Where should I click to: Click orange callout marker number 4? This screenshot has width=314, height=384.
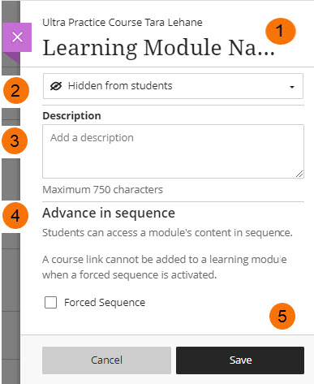coord(15,216)
